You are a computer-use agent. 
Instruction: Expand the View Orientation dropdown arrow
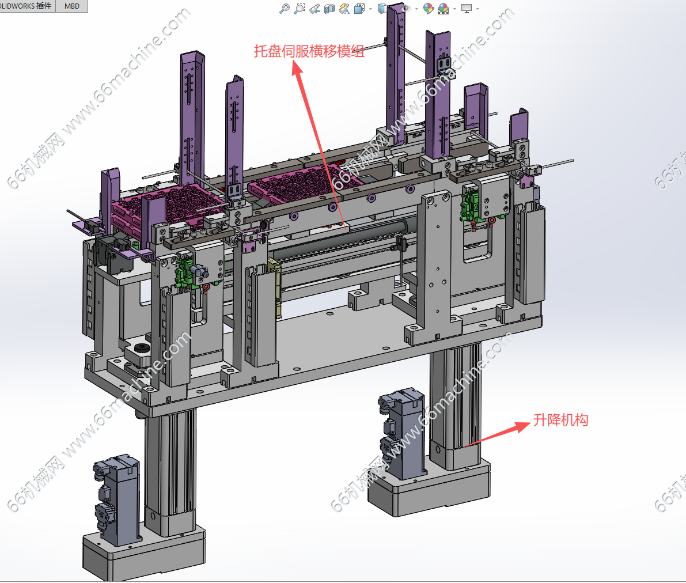pyautogui.click(x=370, y=9)
